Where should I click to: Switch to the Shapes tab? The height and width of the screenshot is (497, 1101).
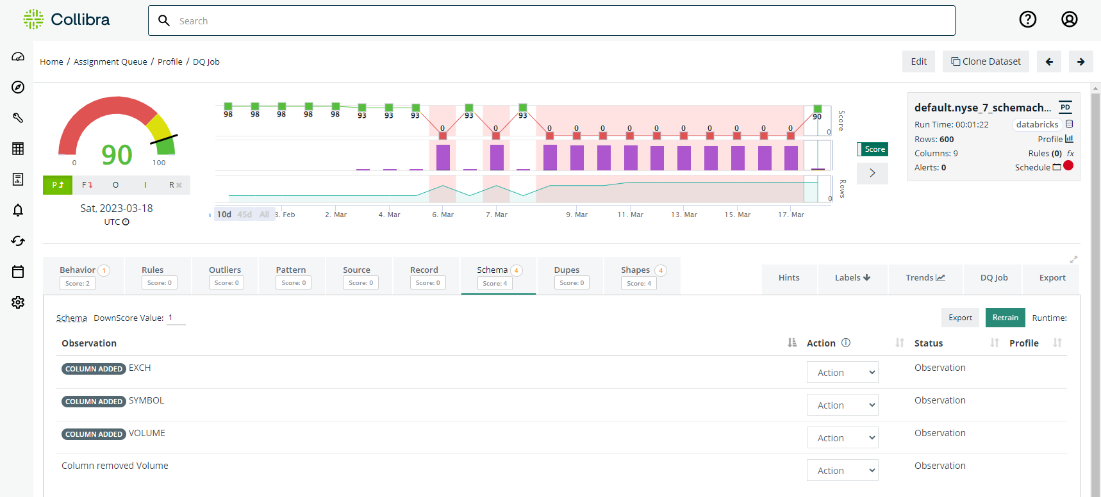[643, 276]
